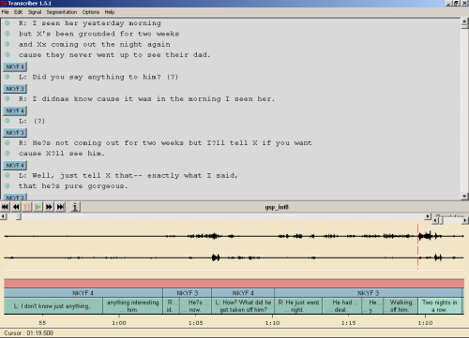Image resolution: width=469 pixels, height=338 pixels.
Task: Click the green bullet beside 'L: (?)'
Action: click(8, 121)
